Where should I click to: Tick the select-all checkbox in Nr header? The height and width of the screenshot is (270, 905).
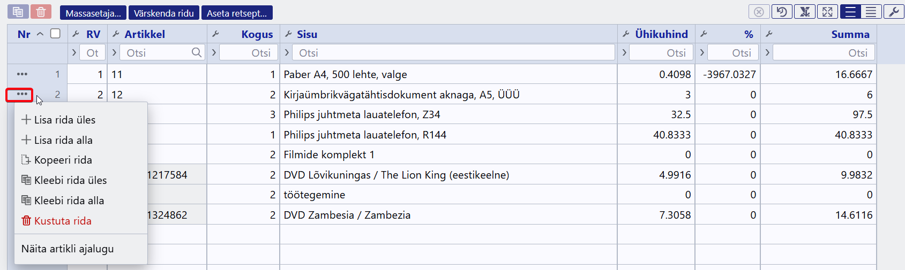pos(55,34)
